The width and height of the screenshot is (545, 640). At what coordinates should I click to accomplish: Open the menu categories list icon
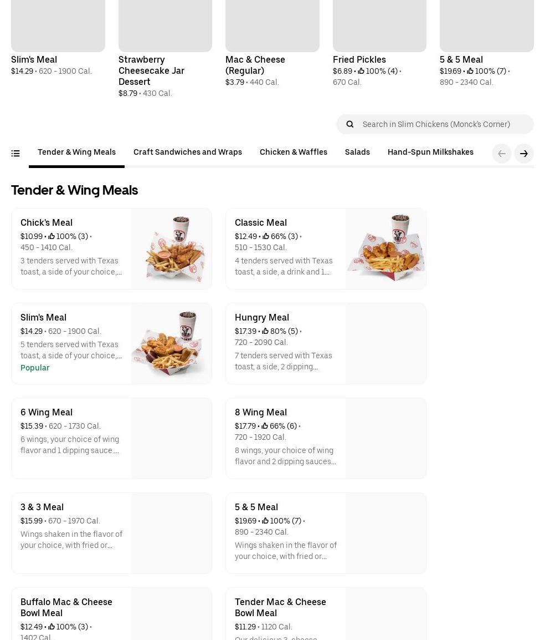(16, 154)
